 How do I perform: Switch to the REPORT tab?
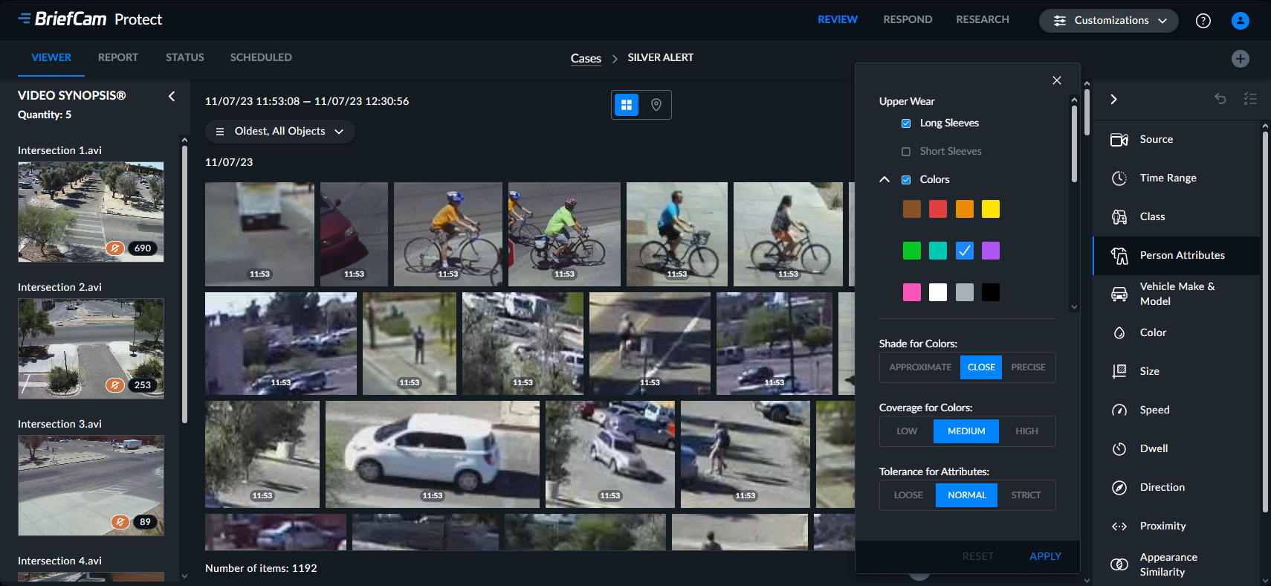[x=117, y=57]
